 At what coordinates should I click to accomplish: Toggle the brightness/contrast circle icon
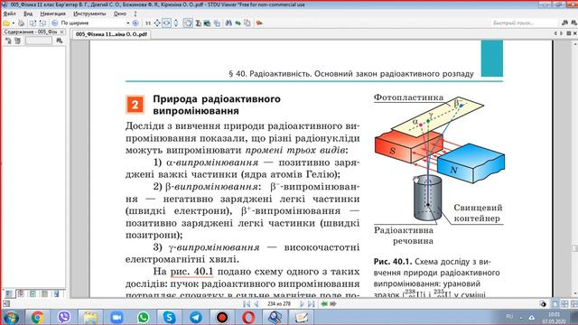click(x=543, y=304)
